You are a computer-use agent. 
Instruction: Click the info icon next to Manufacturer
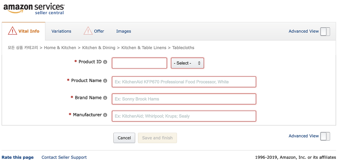tap(105, 115)
